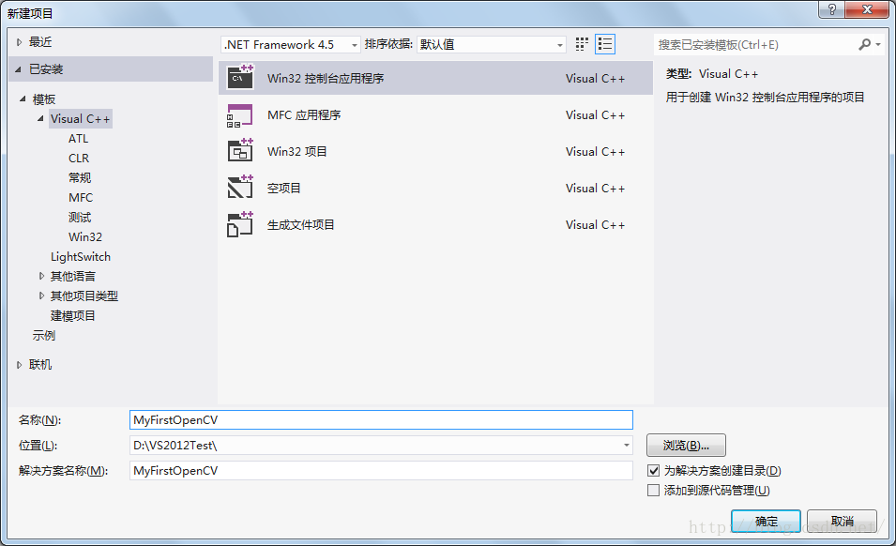This screenshot has height=546, width=896.
Task: Select the 空项目 template name
Action: pyautogui.click(x=284, y=188)
